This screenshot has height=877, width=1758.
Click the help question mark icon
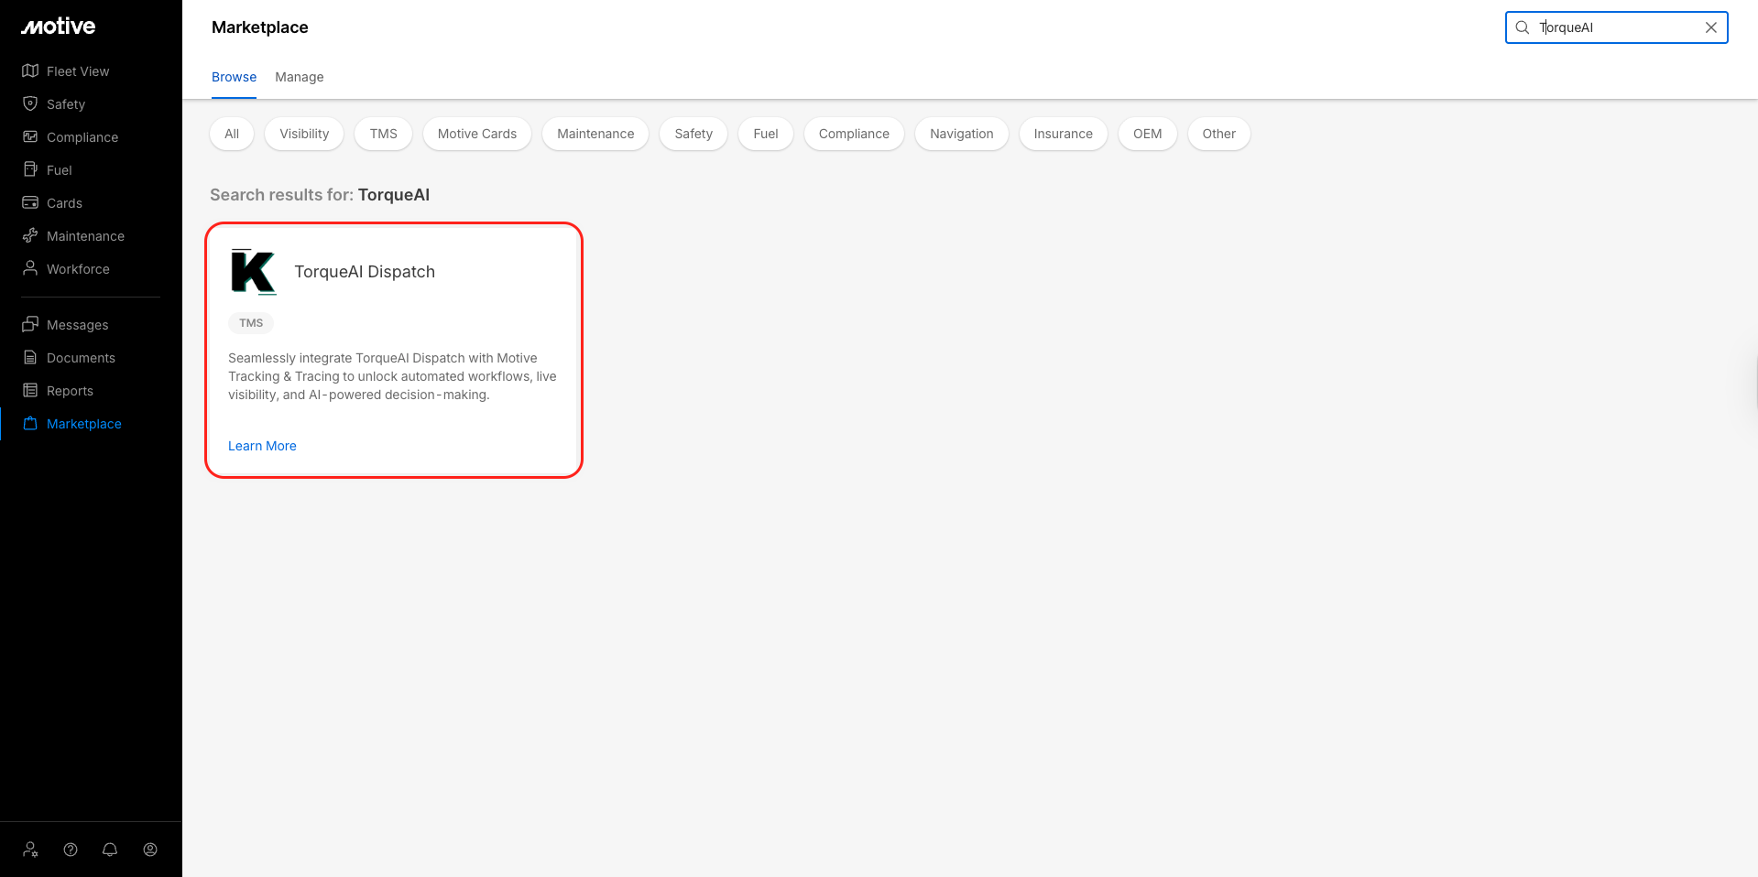[x=71, y=850]
